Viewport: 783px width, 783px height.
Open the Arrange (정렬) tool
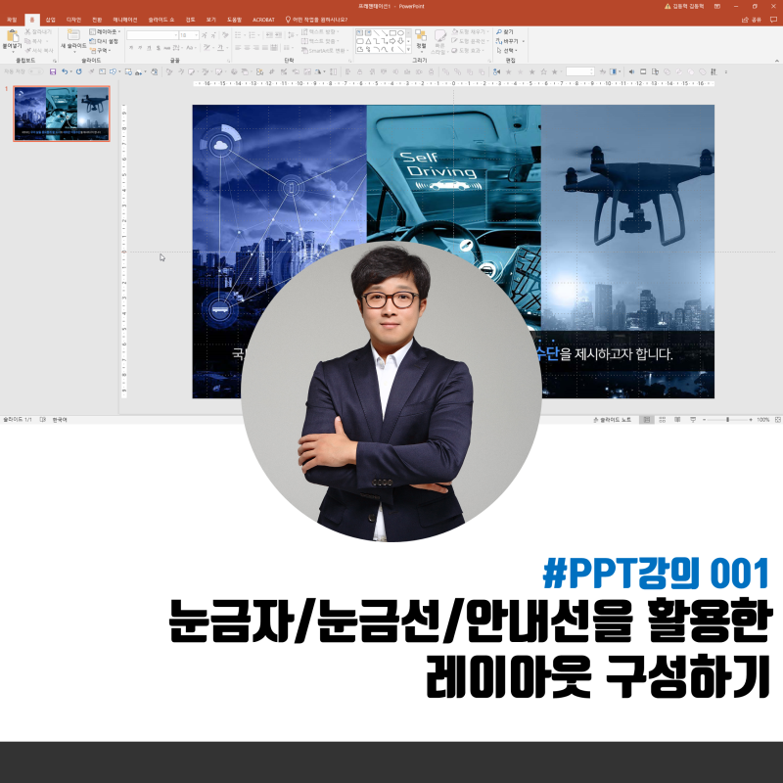click(421, 39)
